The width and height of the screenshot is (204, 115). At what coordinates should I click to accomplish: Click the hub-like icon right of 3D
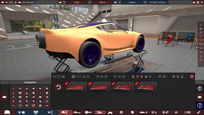[x=173, y=77]
